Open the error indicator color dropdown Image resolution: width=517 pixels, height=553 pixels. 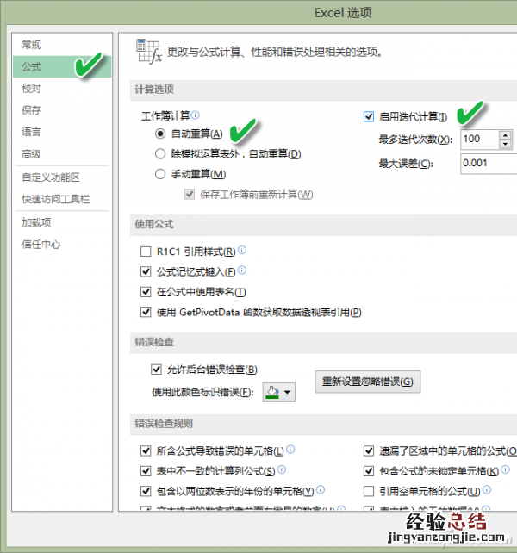coord(279,392)
